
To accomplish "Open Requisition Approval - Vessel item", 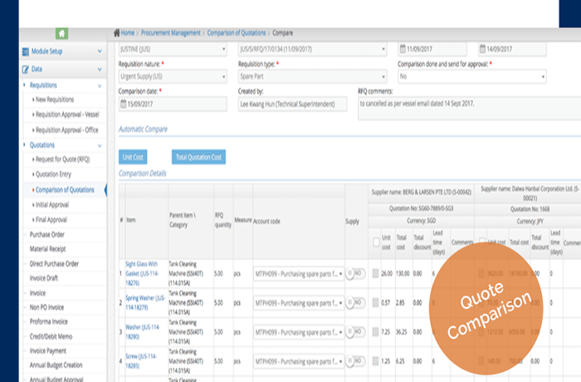I will [67, 115].
